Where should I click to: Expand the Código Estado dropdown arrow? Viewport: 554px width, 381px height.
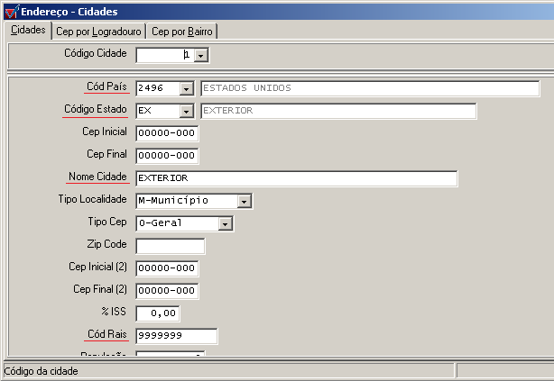click(187, 111)
